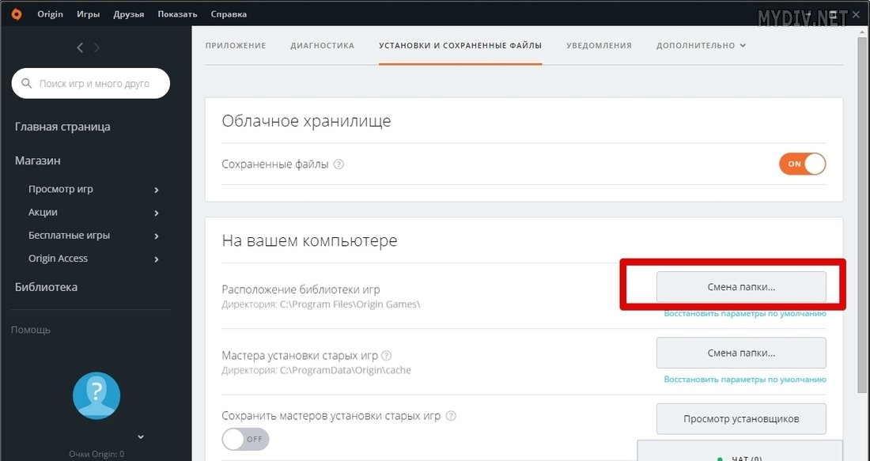Click Очки Origin: 0 text
Viewport: 870px width, 461px height.
coord(96,455)
